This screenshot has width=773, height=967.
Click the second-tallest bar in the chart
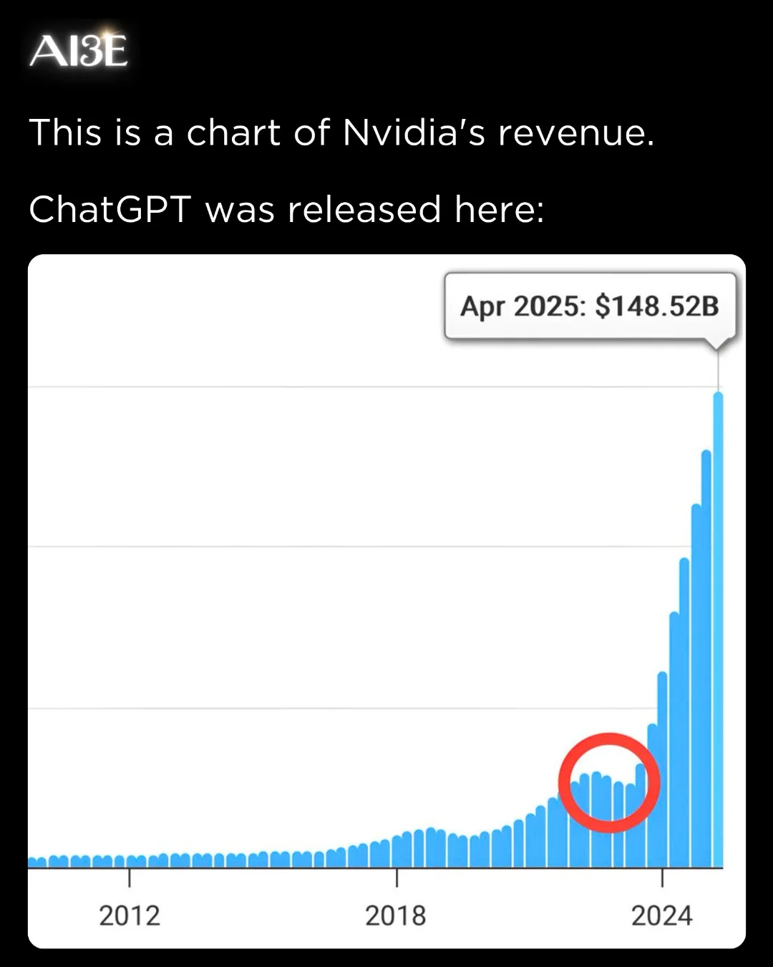coord(706,659)
